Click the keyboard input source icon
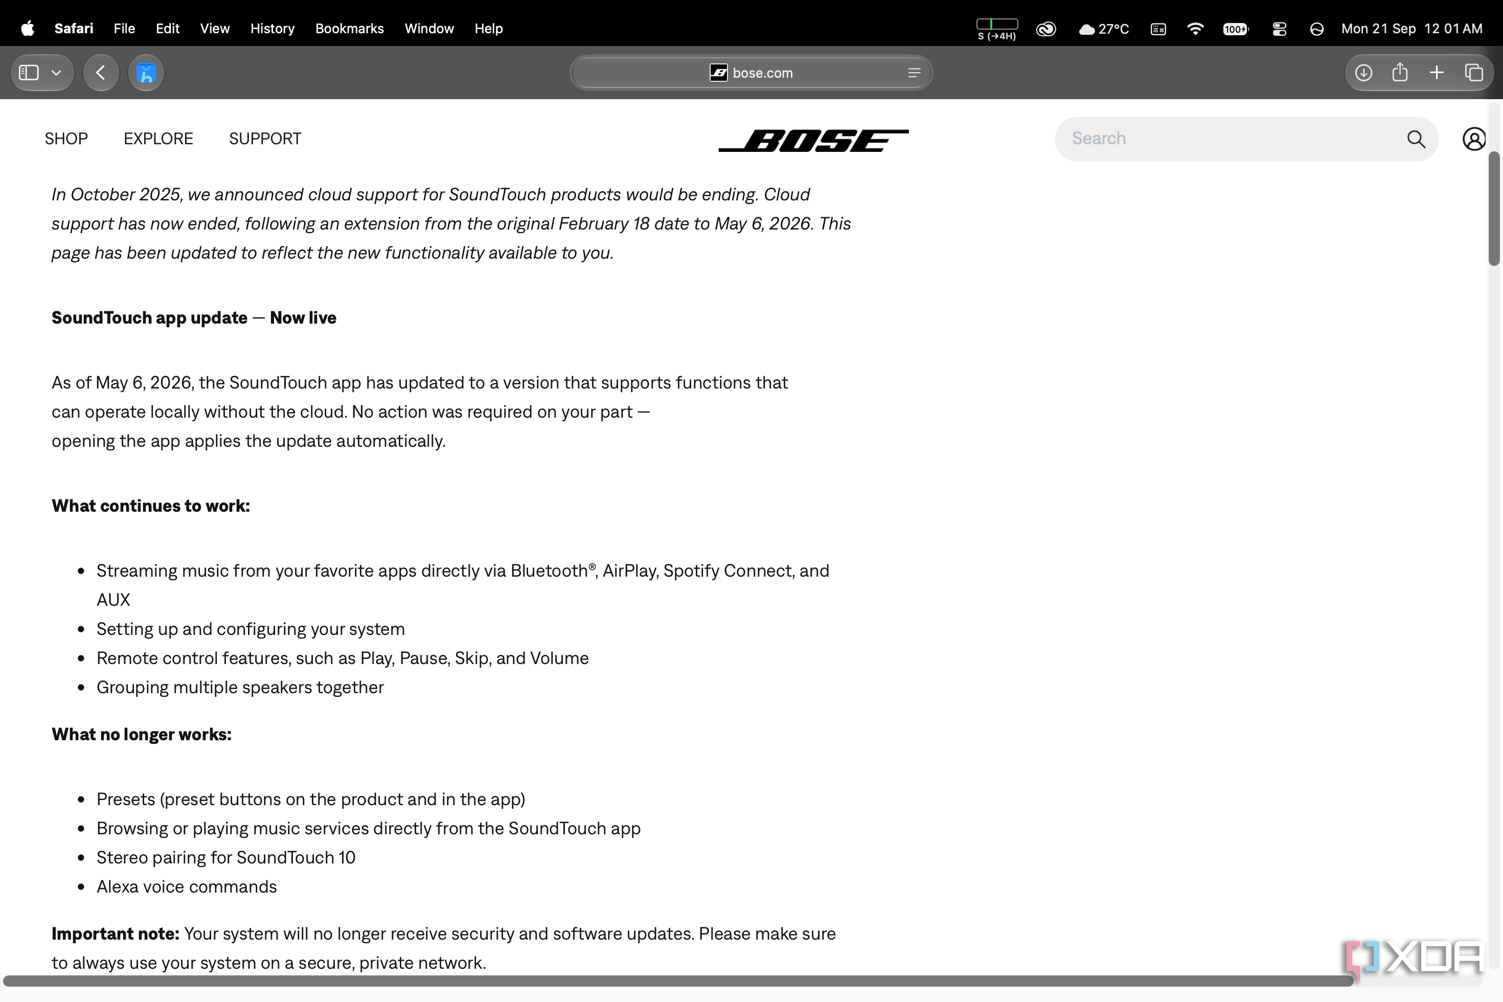The height and width of the screenshot is (1002, 1503). click(1158, 29)
